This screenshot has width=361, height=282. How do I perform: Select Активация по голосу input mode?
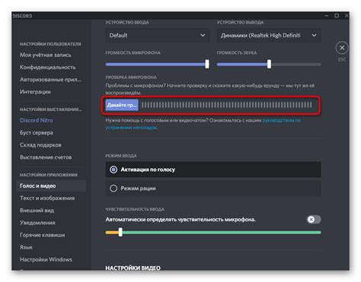tap(213, 170)
